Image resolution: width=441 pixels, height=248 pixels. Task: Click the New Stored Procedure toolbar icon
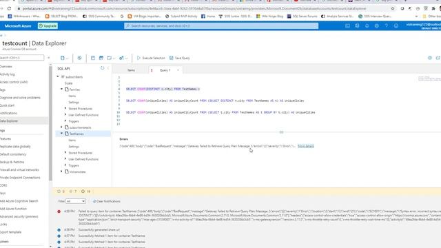(101, 58)
